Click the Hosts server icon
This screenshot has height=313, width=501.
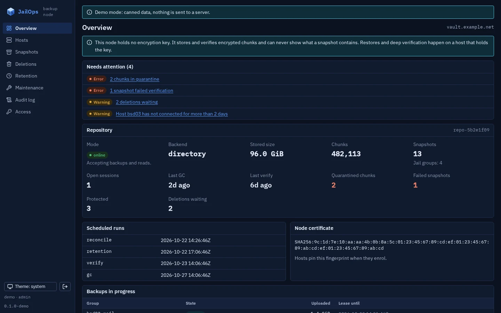click(9, 40)
